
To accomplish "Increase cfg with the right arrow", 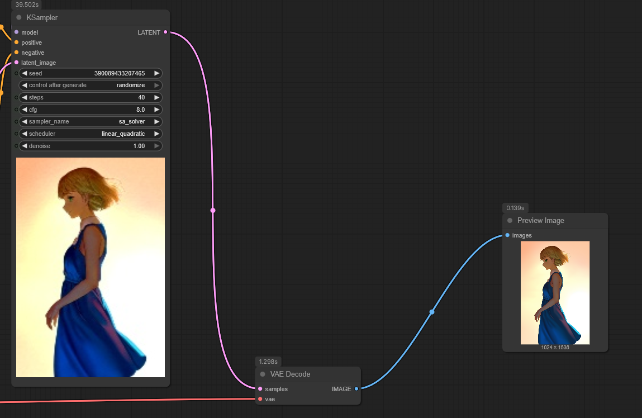I will click(156, 110).
